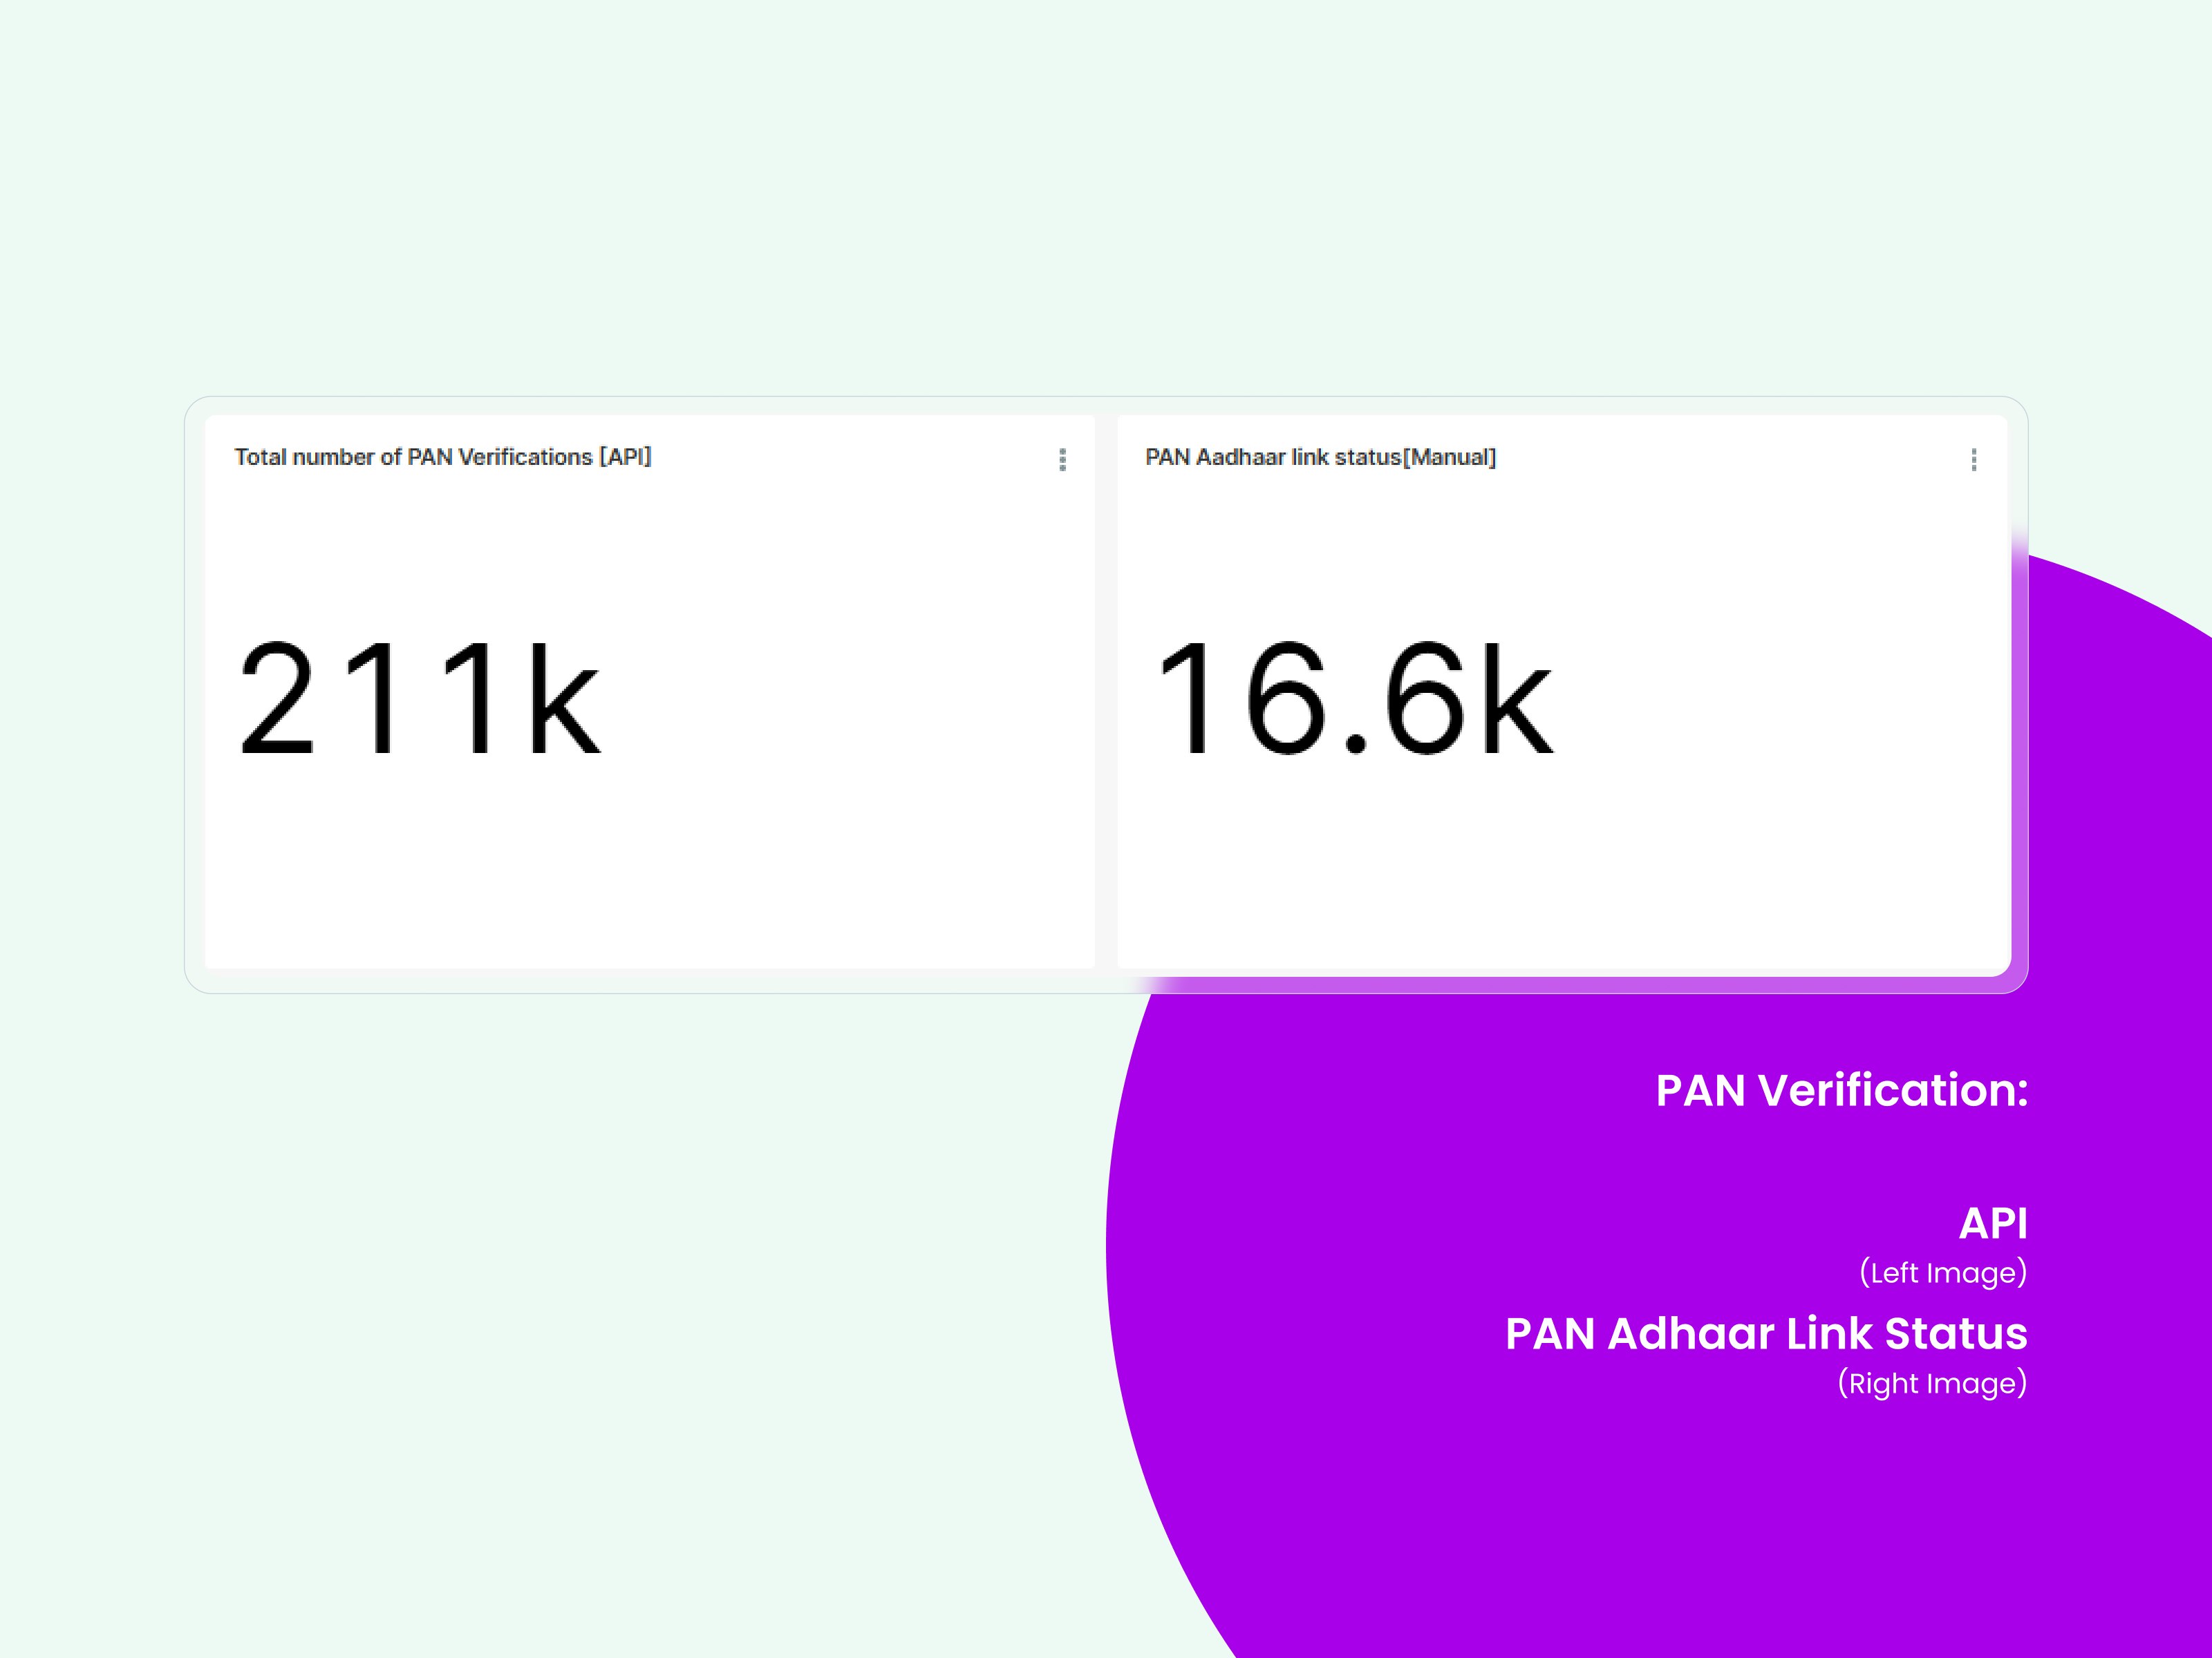Click the API label in the purple area
Viewport: 2212px width, 1658px height.
coord(1993,1222)
